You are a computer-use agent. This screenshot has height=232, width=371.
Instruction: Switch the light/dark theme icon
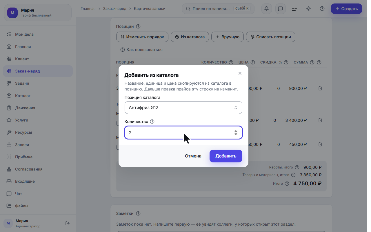[x=308, y=9]
